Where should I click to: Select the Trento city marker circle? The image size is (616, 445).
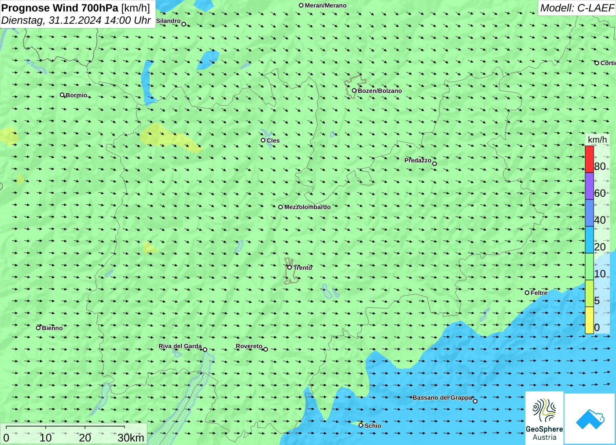pos(290,267)
